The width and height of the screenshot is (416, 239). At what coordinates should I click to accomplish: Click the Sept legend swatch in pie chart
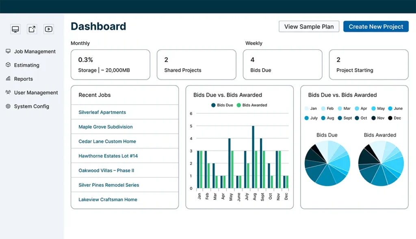[x=340, y=118]
